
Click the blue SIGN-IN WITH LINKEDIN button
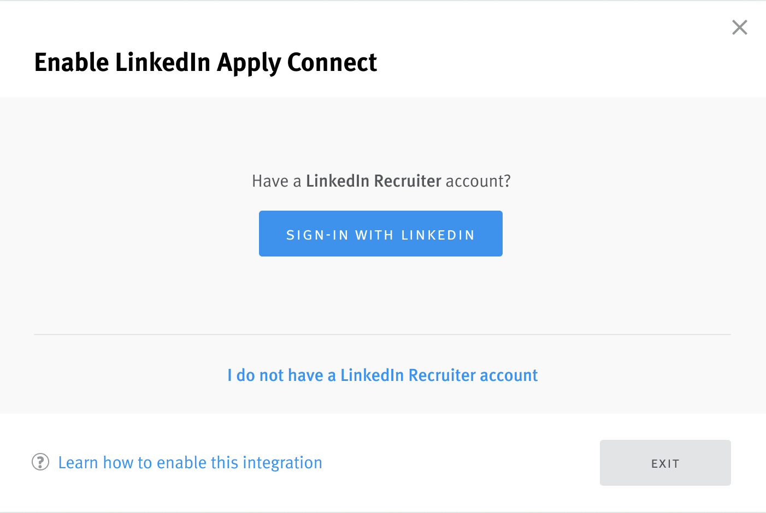380,234
